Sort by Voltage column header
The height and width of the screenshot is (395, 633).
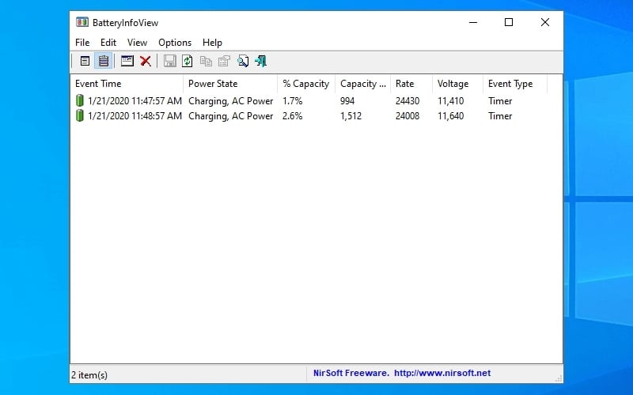458,84
